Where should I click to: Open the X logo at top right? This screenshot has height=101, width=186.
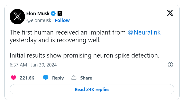click(170, 13)
